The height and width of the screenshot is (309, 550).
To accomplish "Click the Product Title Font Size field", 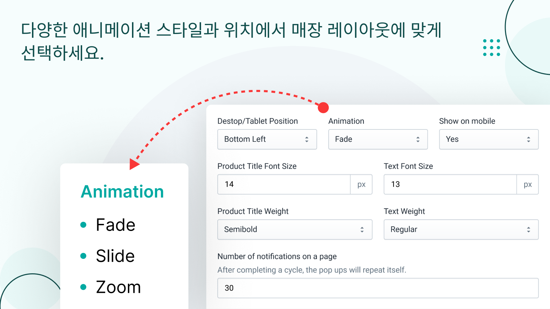I will point(284,184).
